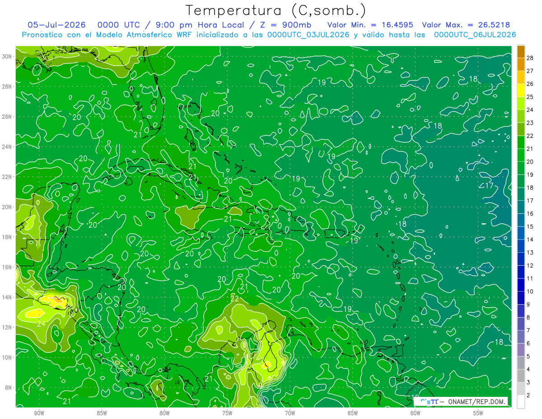Click colorbar legend label 2
542x419 pixels.
[528, 395]
